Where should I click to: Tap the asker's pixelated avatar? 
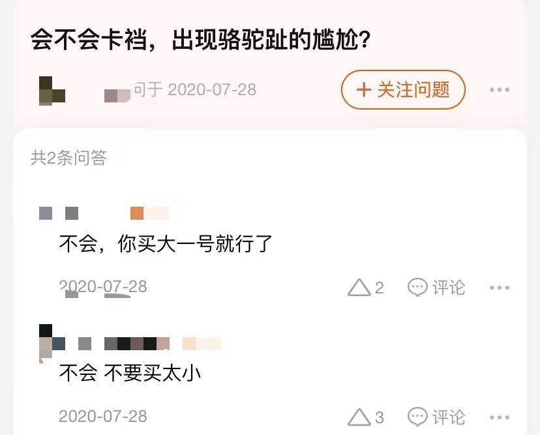pyautogui.click(x=52, y=91)
